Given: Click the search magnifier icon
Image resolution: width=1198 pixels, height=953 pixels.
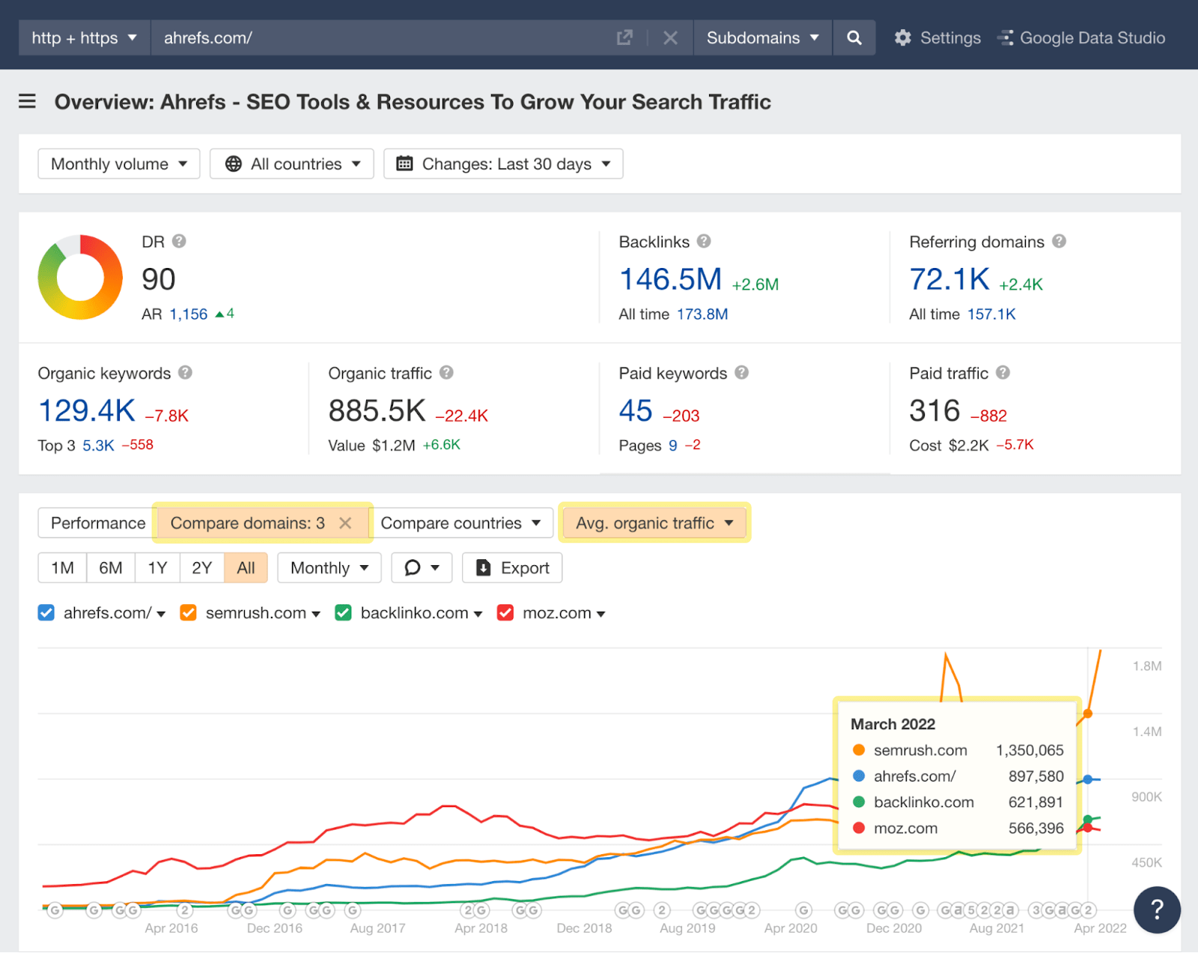Looking at the screenshot, I should click(x=854, y=37).
